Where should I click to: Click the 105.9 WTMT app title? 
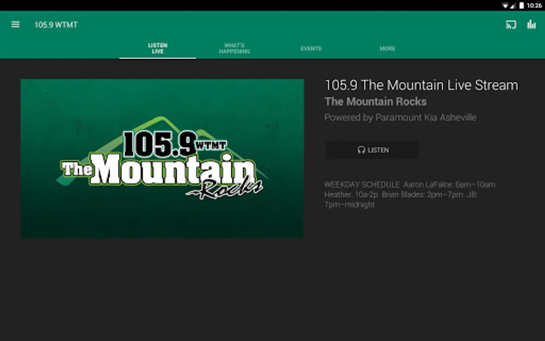pyautogui.click(x=56, y=25)
